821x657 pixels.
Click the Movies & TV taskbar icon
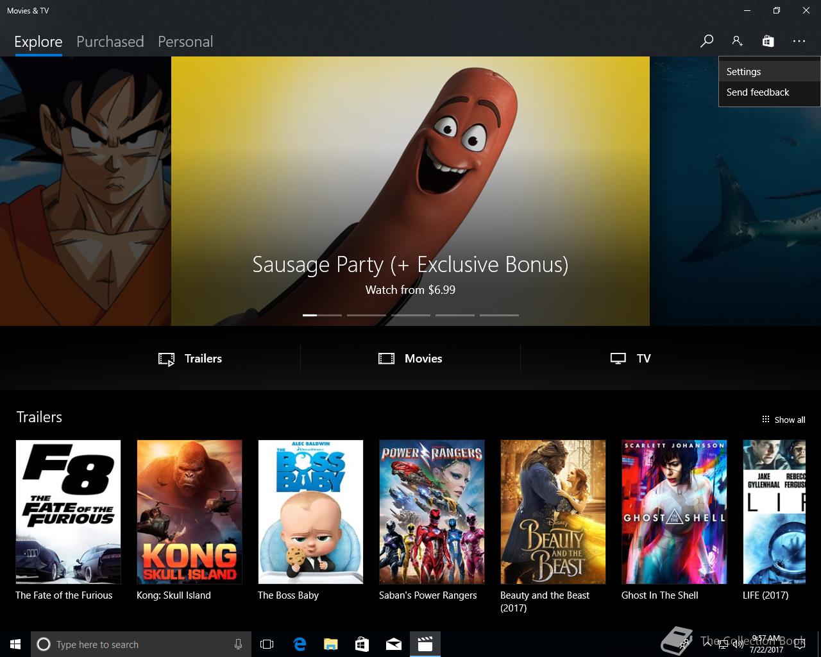tap(425, 644)
